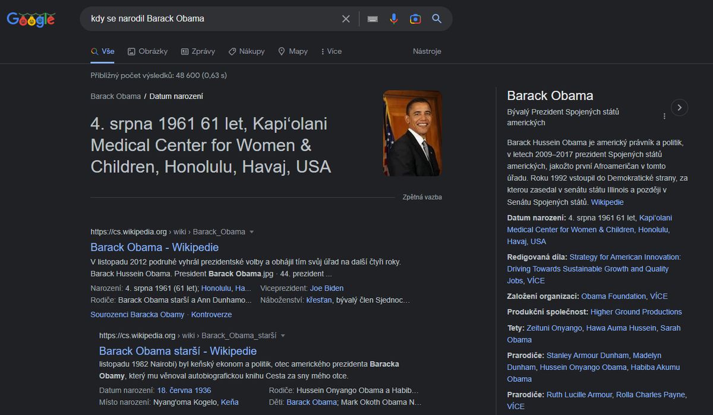Open 18. června 1936 date link
The width and height of the screenshot is (713, 415).
pyautogui.click(x=184, y=391)
